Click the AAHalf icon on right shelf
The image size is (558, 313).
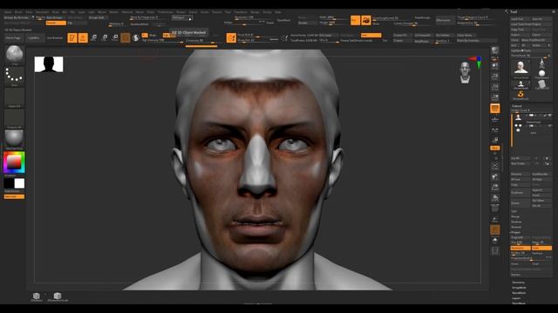[495, 97]
